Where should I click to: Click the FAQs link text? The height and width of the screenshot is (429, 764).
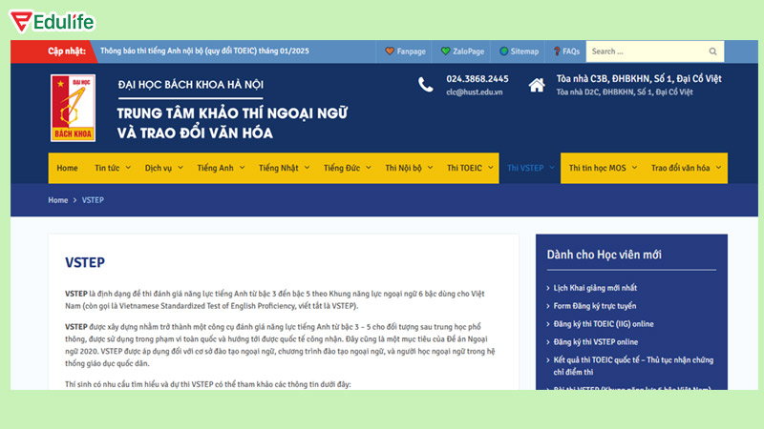coord(571,51)
